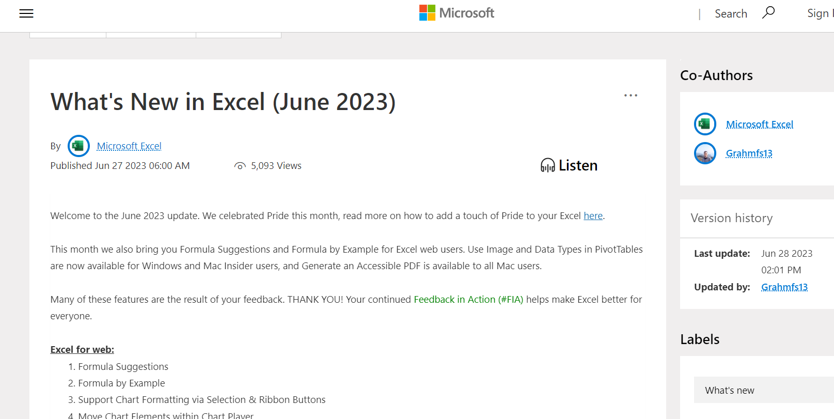Image resolution: width=834 pixels, height=419 pixels.
Task: Click the Listen button label
Action: (578, 165)
